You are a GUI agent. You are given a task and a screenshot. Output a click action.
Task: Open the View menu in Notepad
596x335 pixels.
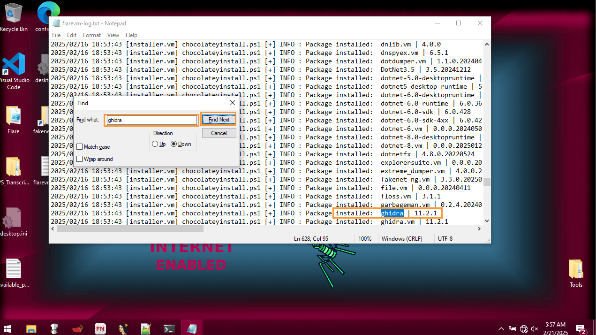113,35
